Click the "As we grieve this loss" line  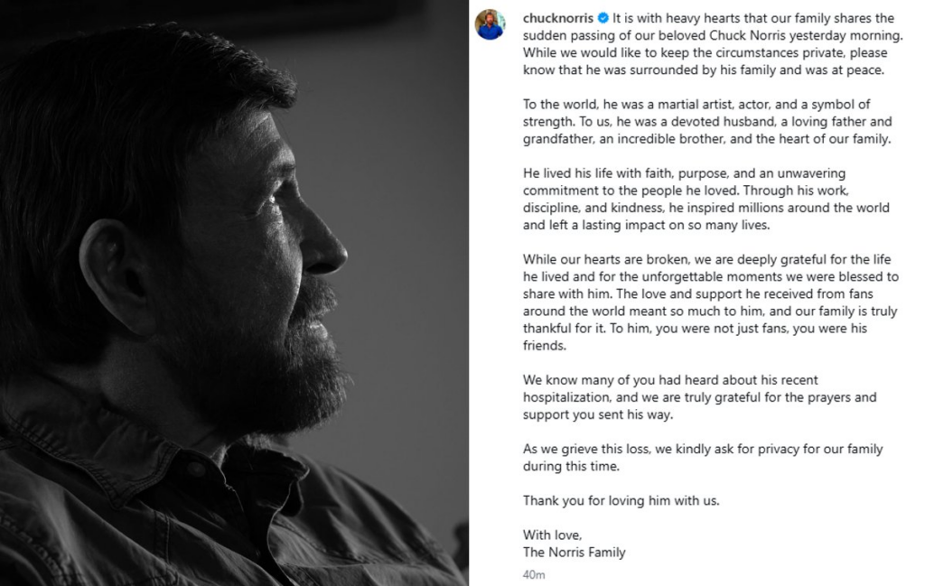[592, 449]
